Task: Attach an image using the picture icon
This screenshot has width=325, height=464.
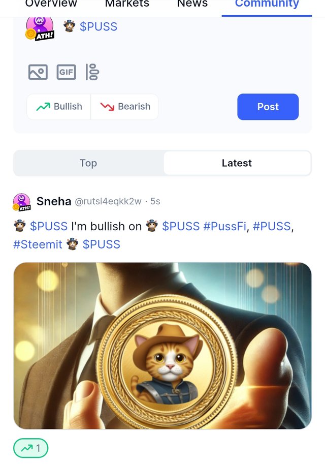Action: (x=38, y=72)
